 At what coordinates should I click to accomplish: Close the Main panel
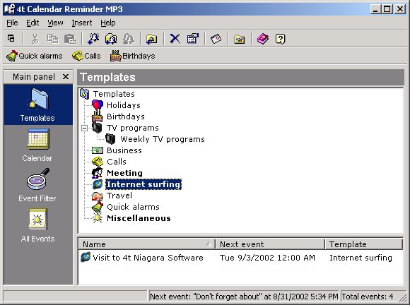66,77
